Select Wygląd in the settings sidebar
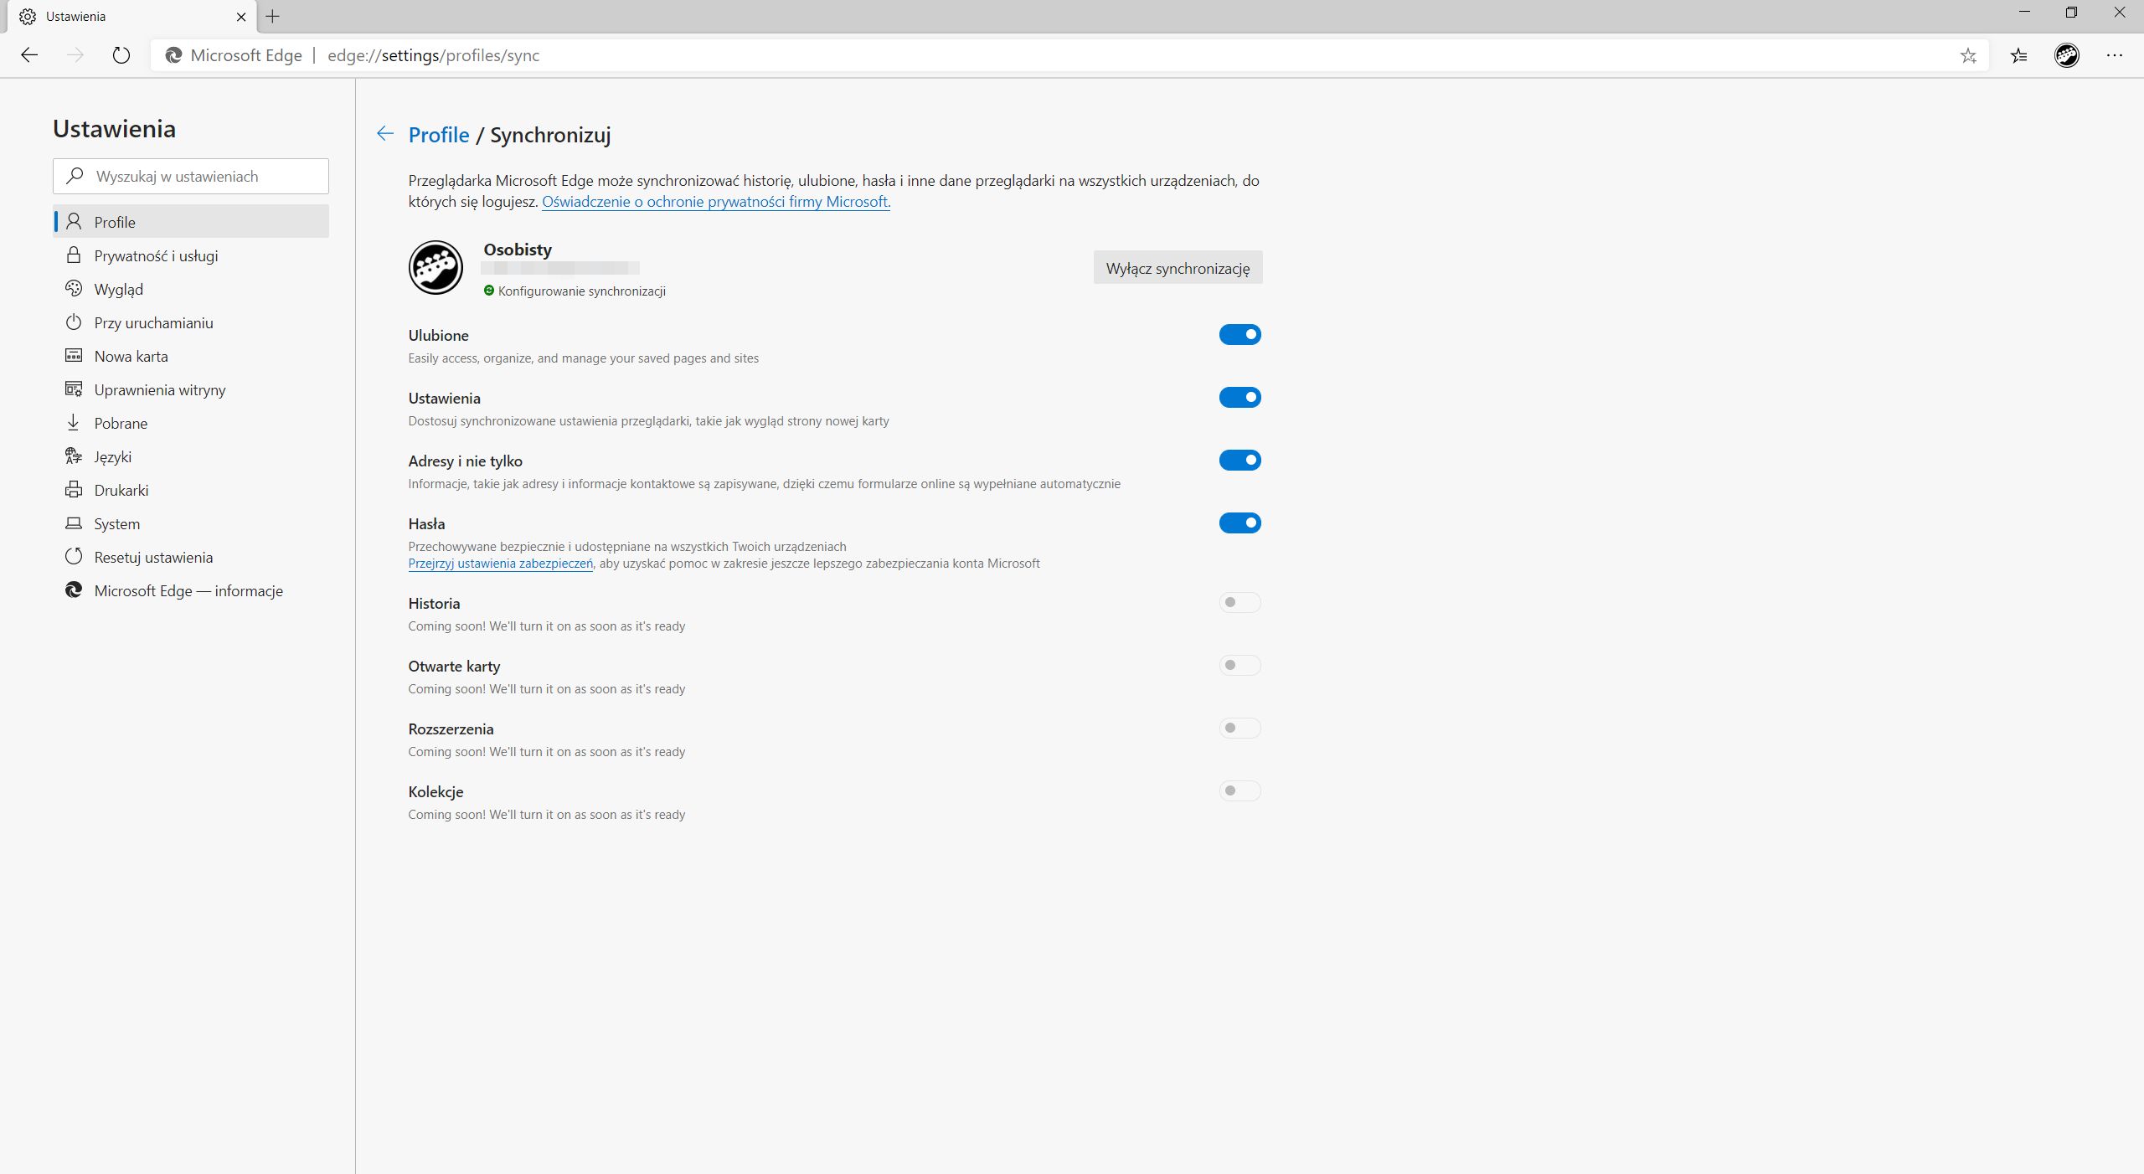This screenshot has width=2144, height=1174. point(119,290)
